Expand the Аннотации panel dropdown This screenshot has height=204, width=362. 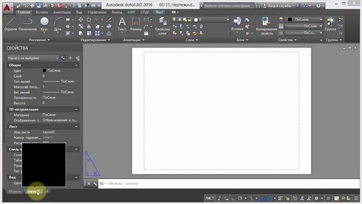[x=133, y=40]
